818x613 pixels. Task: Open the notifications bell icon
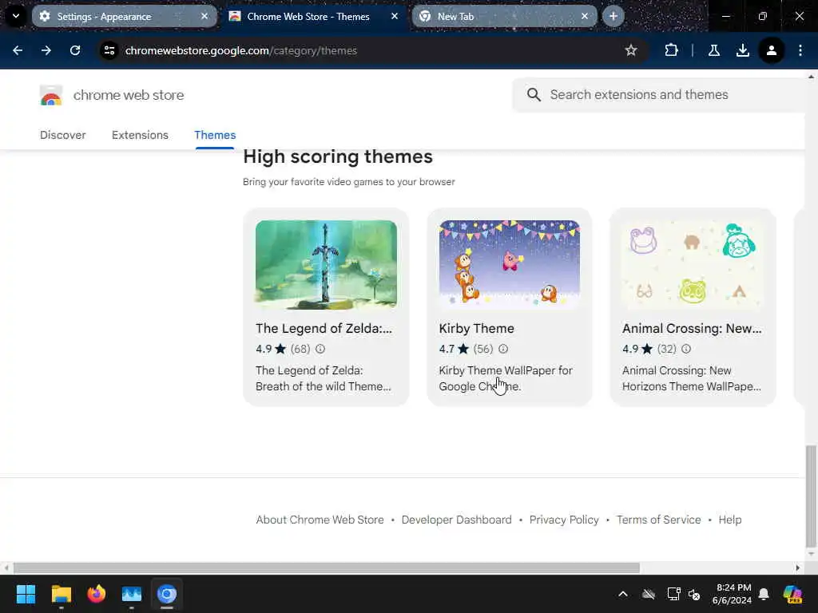tap(764, 594)
